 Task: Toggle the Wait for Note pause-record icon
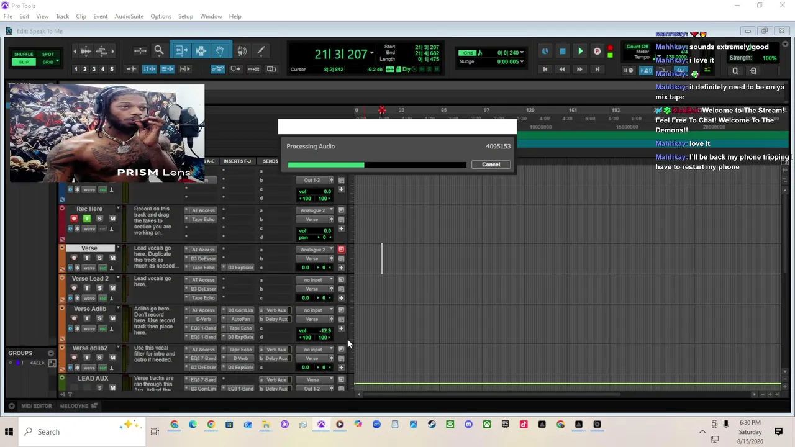click(x=629, y=70)
